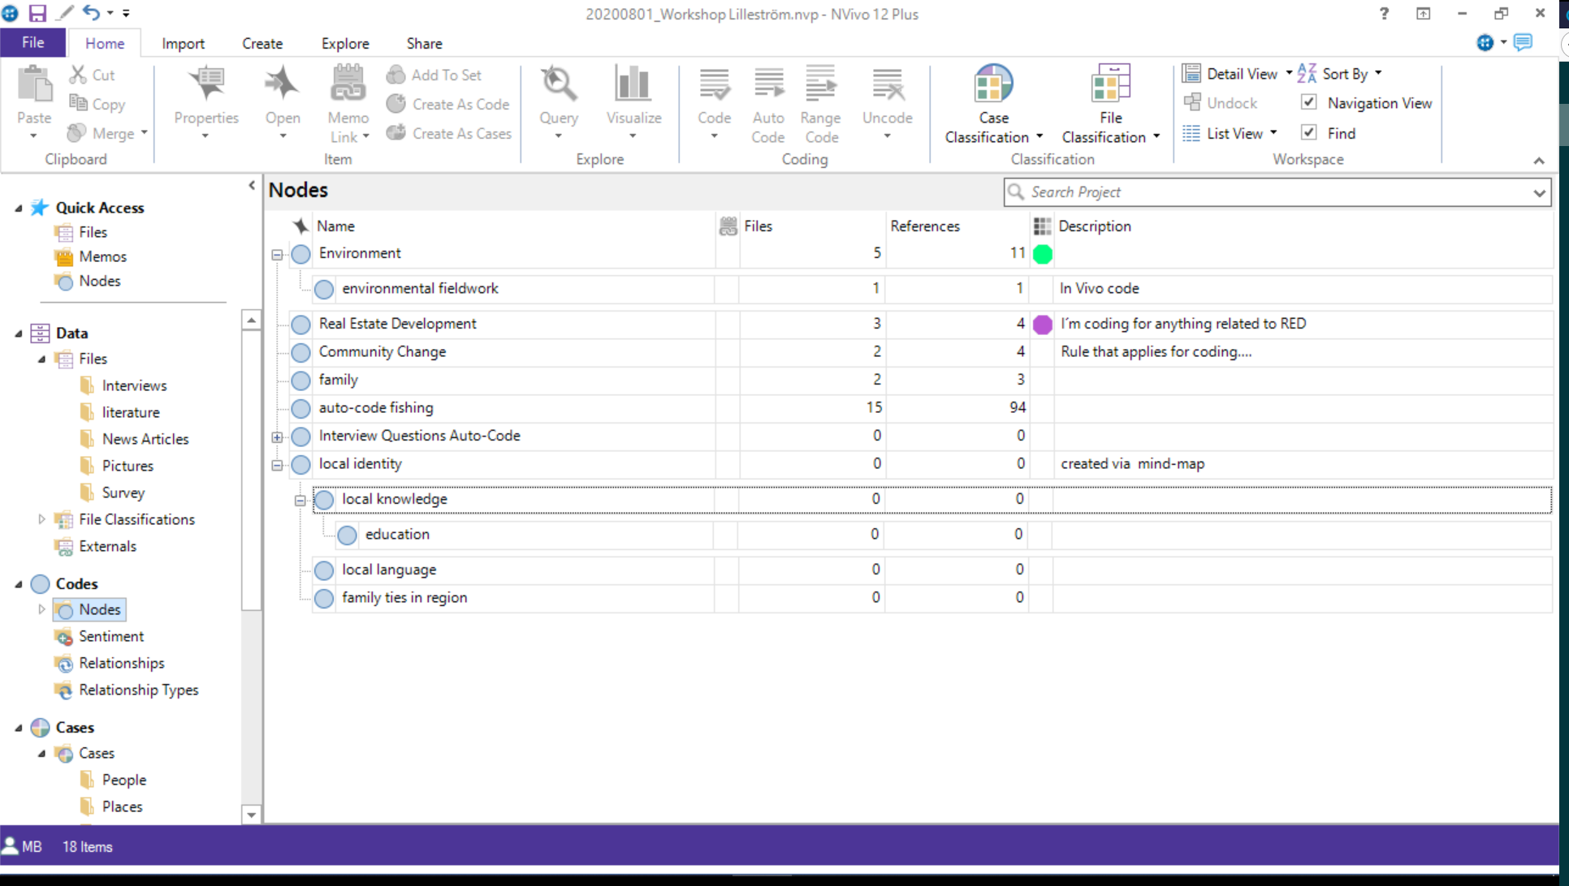Expand the Interview Questions Auto-Code node
The image size is (1569, 886).
(x=276, y=435)
